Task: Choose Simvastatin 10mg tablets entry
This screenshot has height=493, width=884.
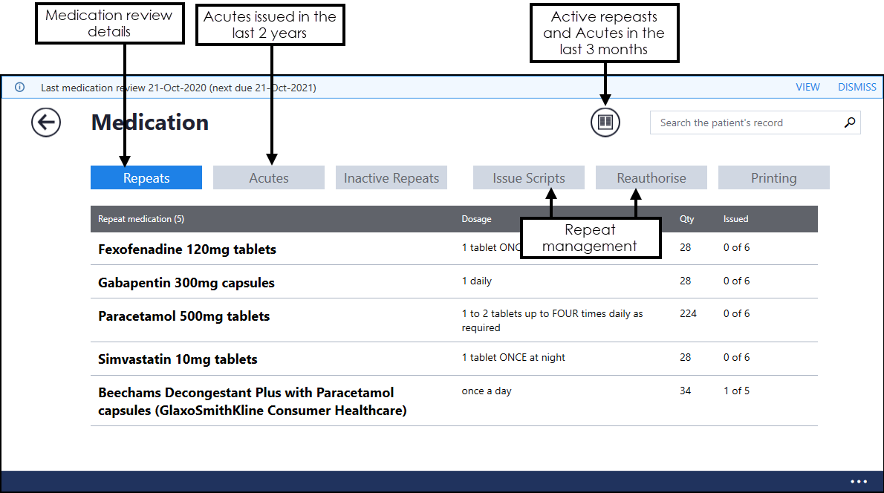Action: pos(178,359)
